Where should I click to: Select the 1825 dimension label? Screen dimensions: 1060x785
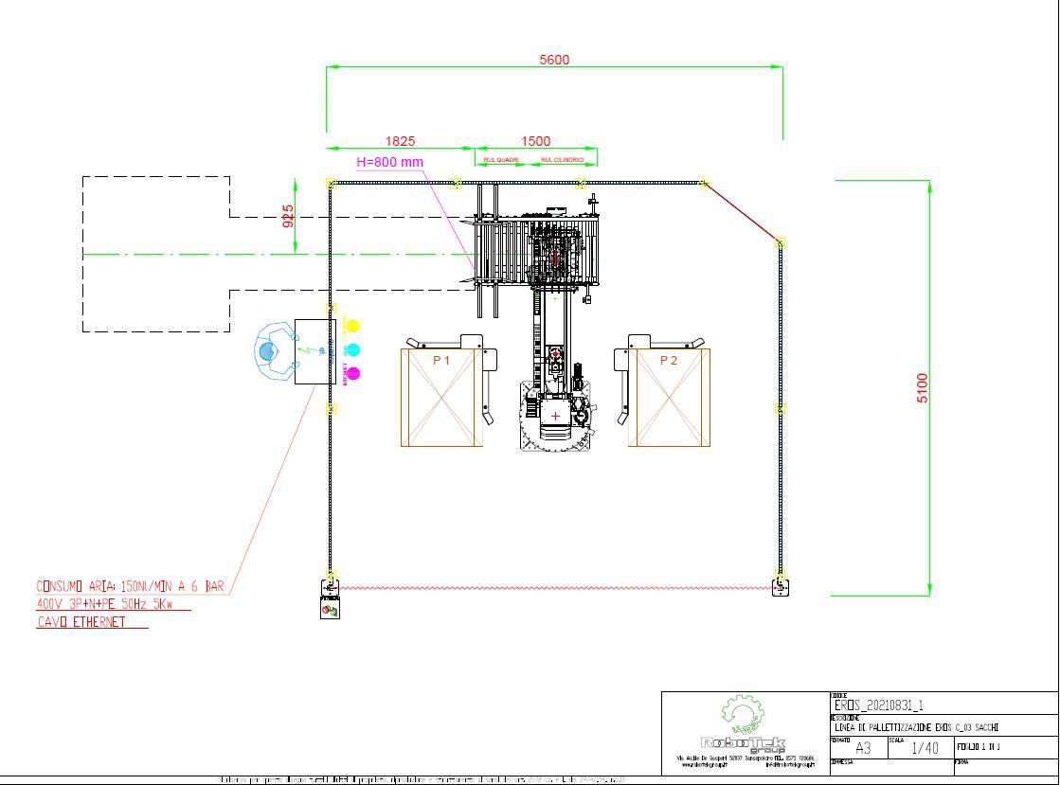point(399,141)
